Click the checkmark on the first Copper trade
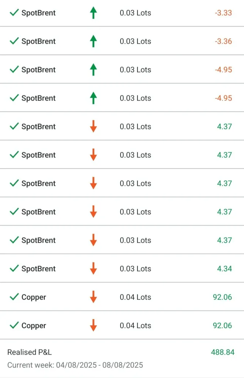The image size is (244, 378). pos(14,297)
